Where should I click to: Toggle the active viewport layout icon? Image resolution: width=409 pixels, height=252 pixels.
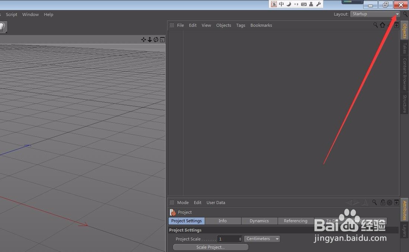click(x=162, y=40)
